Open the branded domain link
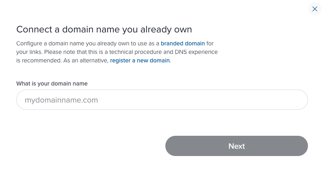 [x=182, y=43]
